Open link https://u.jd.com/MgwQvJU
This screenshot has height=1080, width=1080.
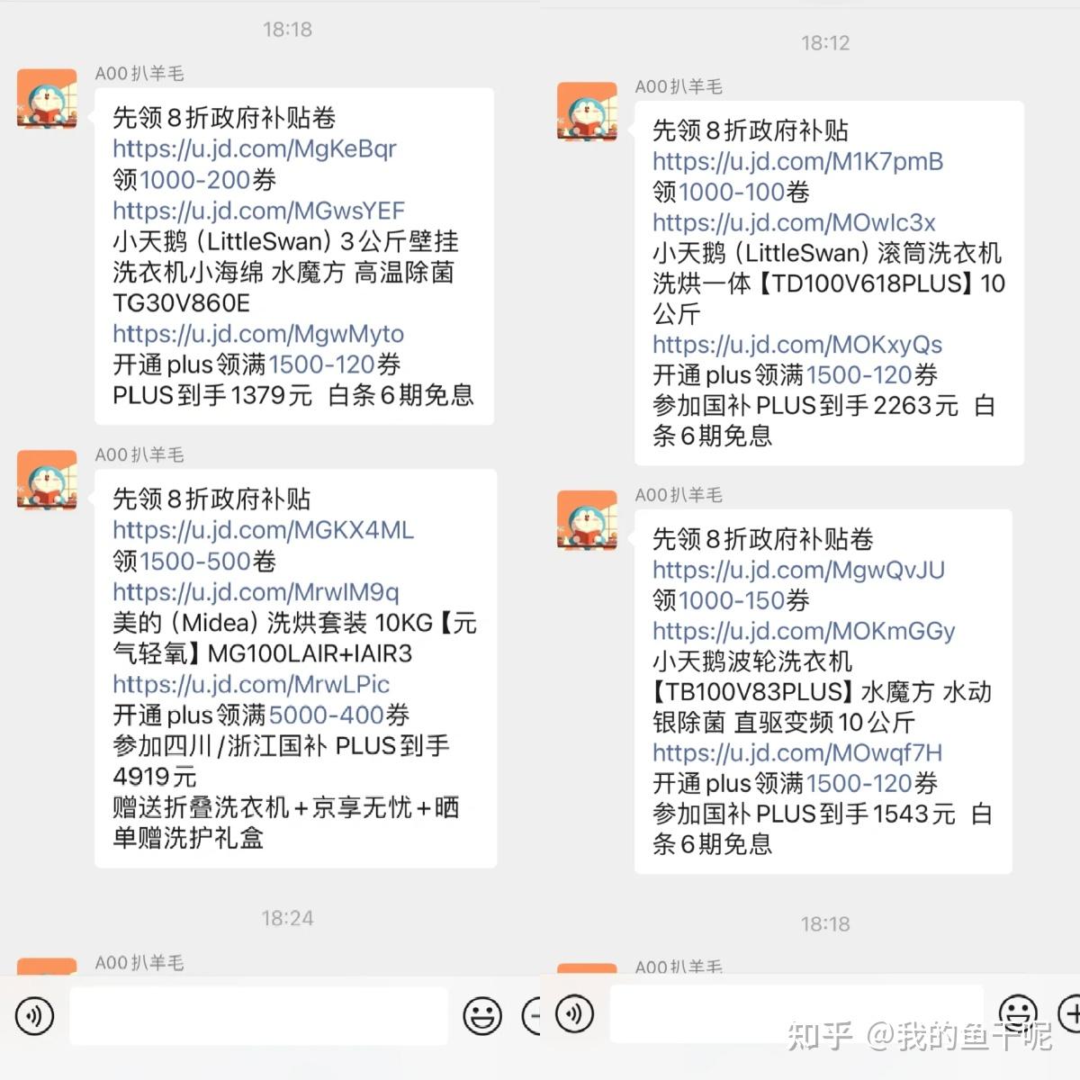pos(799,570)
